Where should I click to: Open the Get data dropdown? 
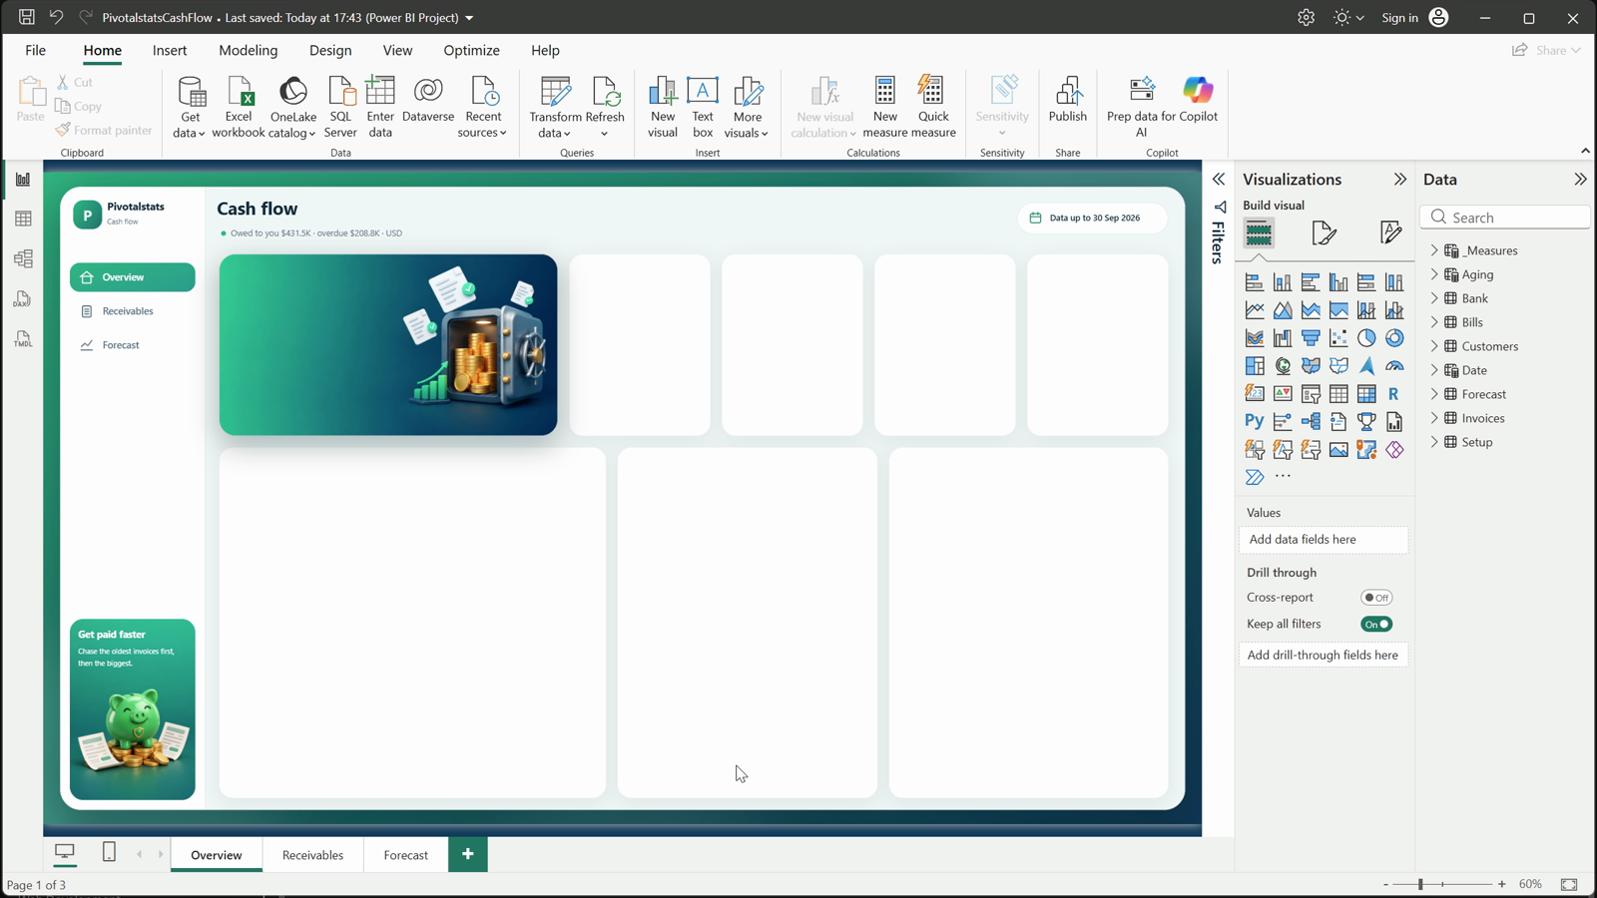point(190,125)
